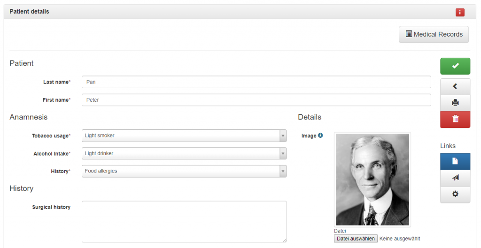Click the Surgical history resize handle
This screenshot has height=248, width=481.
click(x=284, y=240)
